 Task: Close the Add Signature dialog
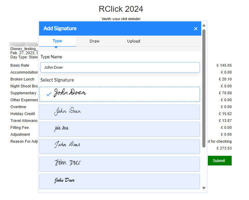[x=196, y=29]
